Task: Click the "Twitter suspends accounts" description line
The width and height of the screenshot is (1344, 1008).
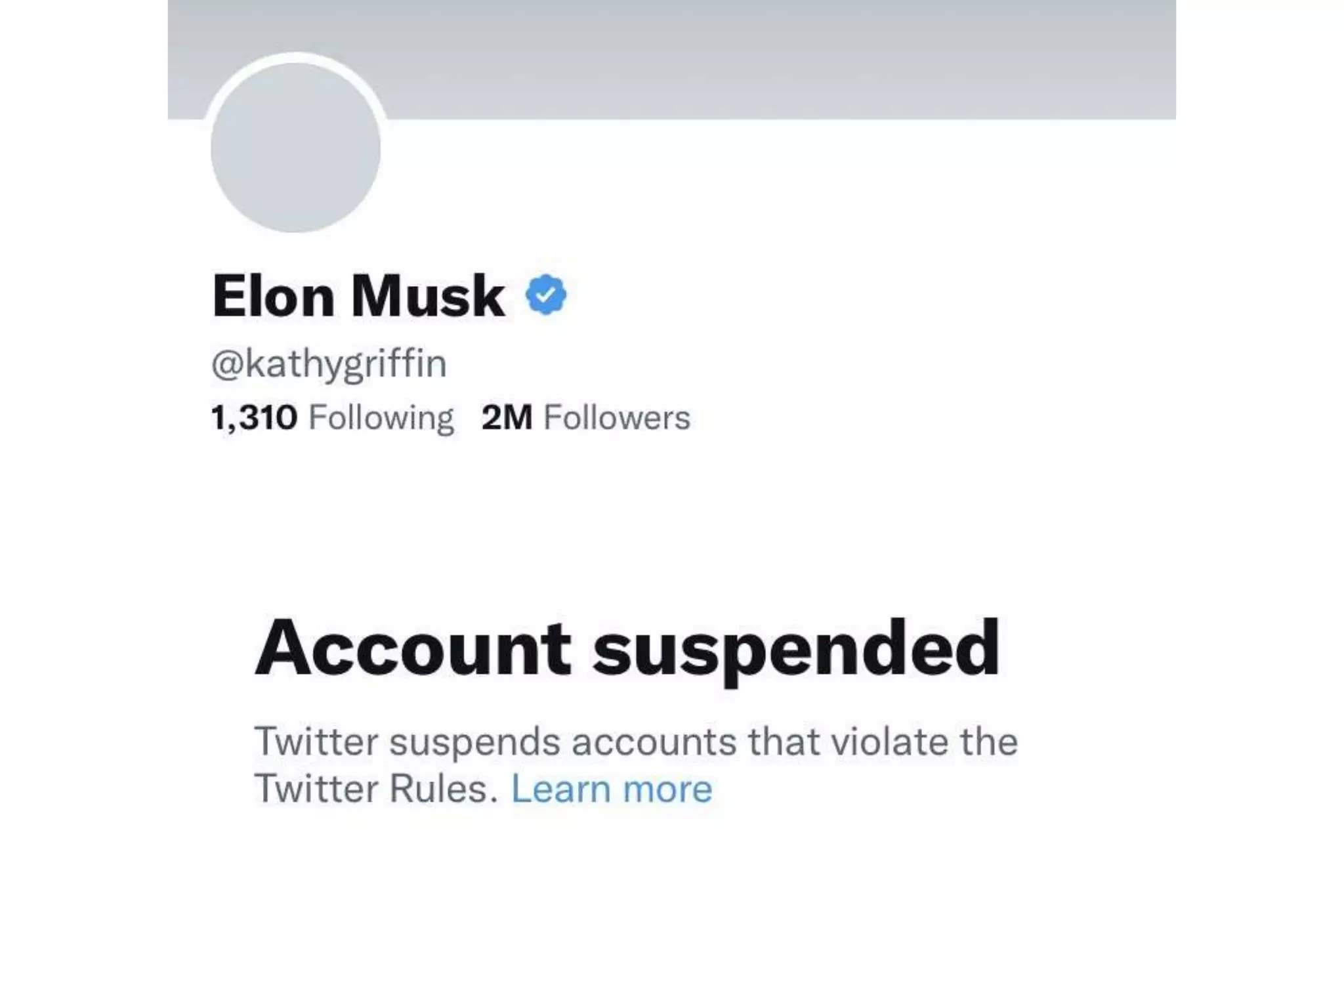Action: [x=635, y=742]
